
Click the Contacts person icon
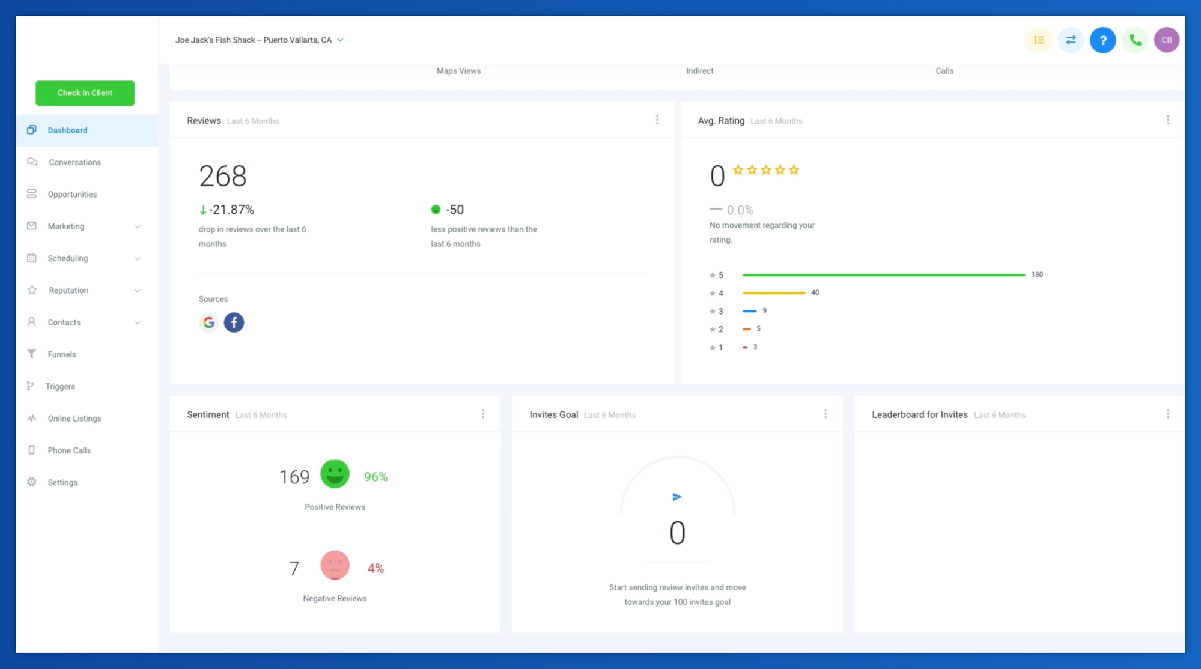coord(32,322)
